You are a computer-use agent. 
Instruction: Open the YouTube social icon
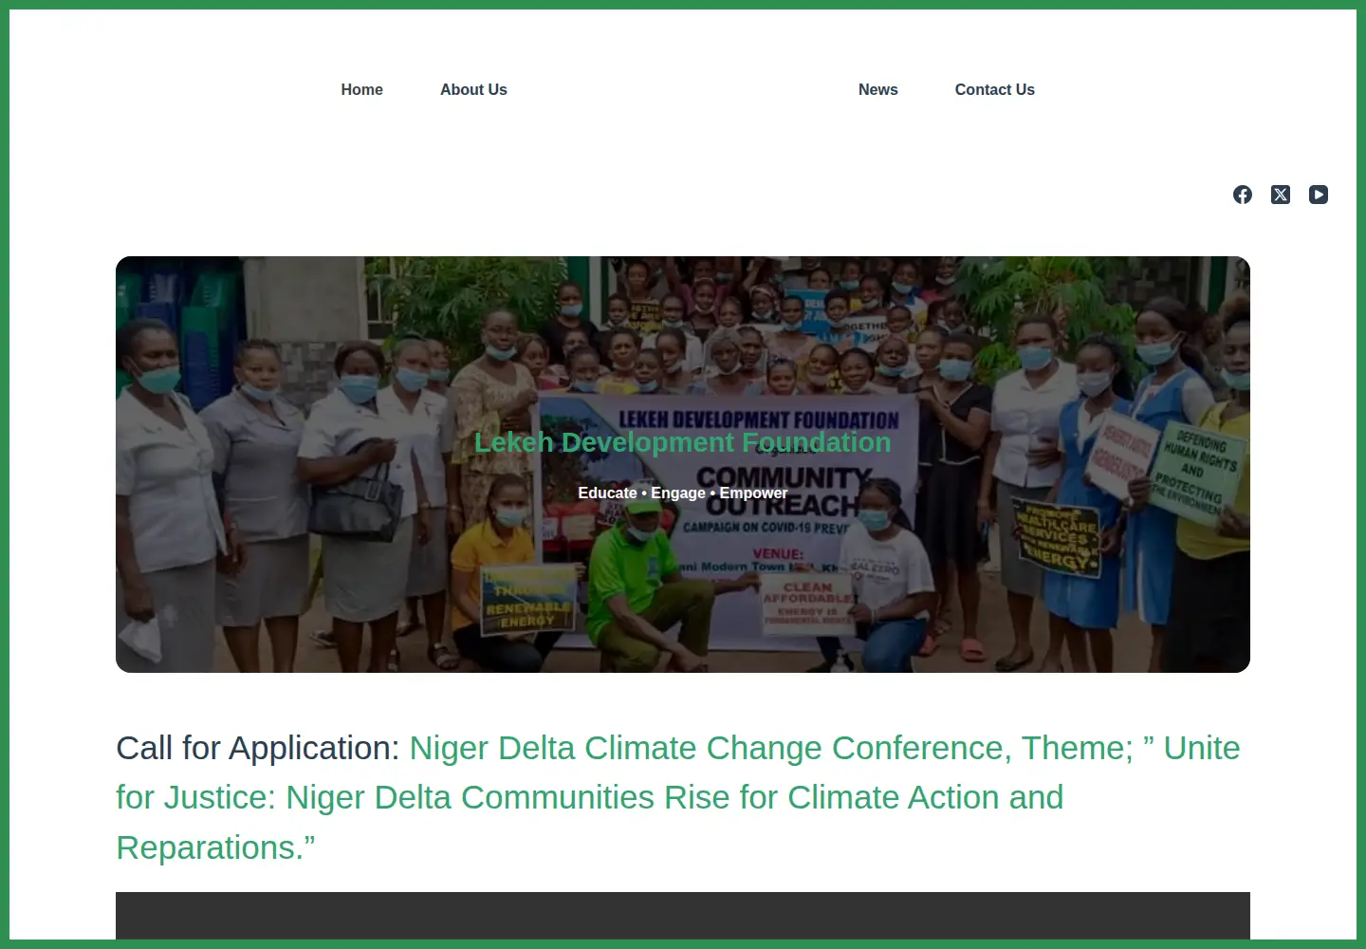click(x=1319, y=195)
